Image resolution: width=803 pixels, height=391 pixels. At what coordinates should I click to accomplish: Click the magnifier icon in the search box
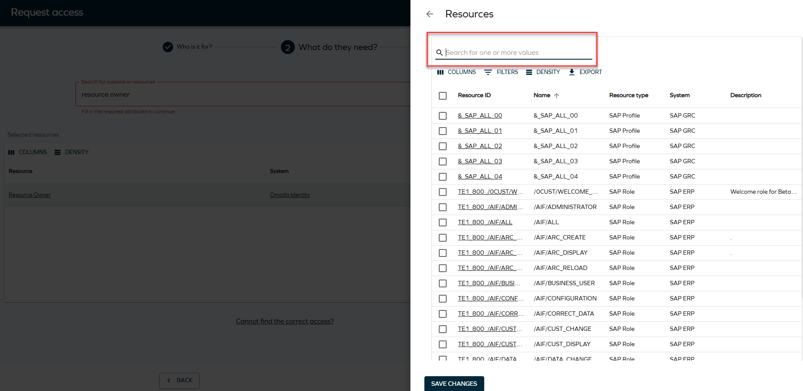tap(439, 53)
